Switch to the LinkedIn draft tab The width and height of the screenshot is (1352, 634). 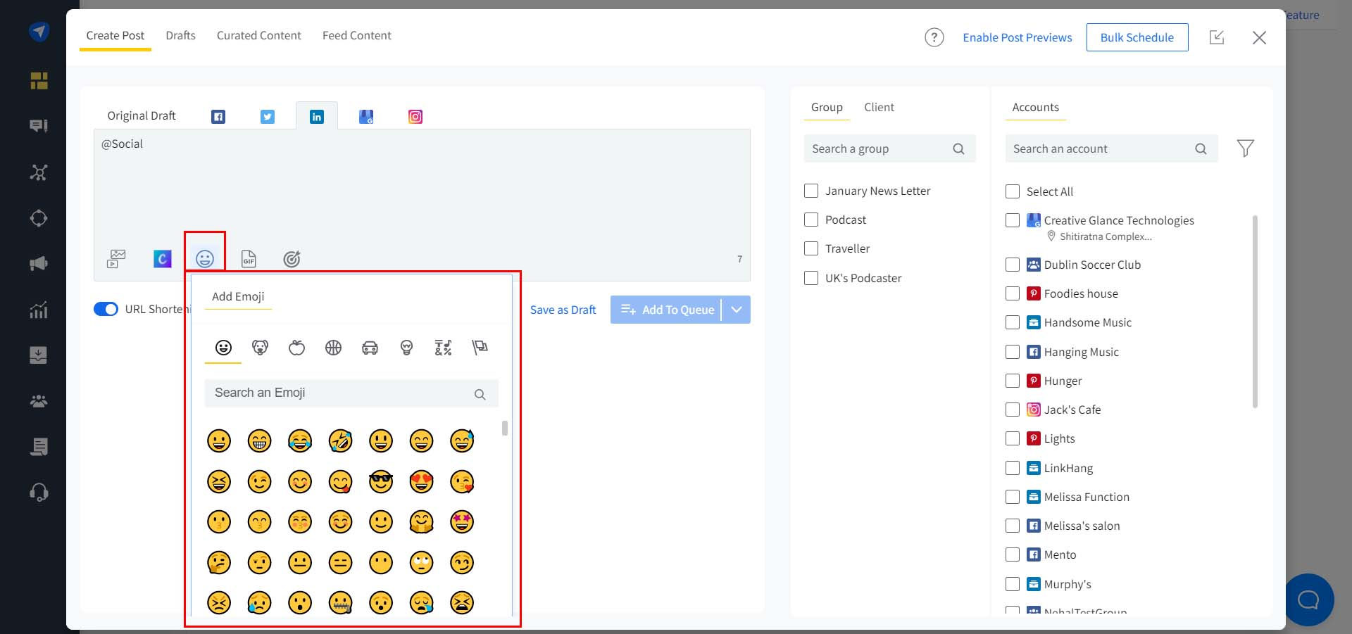point(317,117)
